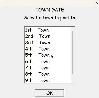The width and height of the screenshot is (99, 98).
Task: Select 1st Town in the list
Action: 37,30
